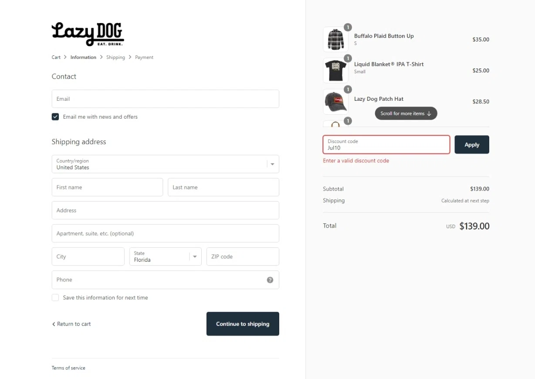Click the Buffalo Plaid Button Up thumbnail
The image size is (535, 379).
click(335, 39)
